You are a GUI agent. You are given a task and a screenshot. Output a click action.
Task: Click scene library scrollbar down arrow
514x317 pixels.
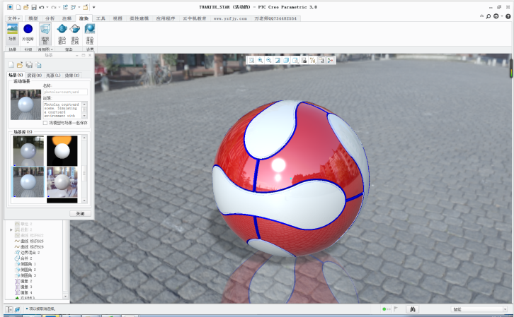pyautogui.click(x=84, y=201)
